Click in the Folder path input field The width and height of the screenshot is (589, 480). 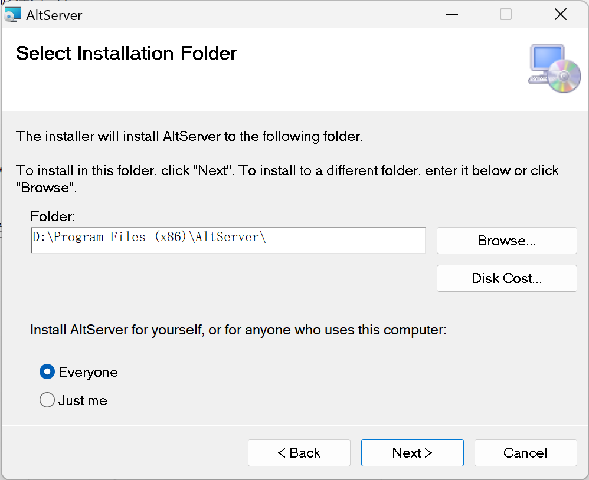tap(228, 240)
